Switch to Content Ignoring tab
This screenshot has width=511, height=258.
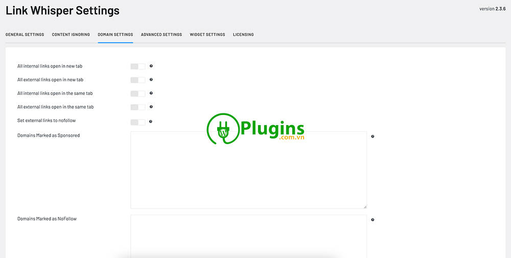point(71,35)
